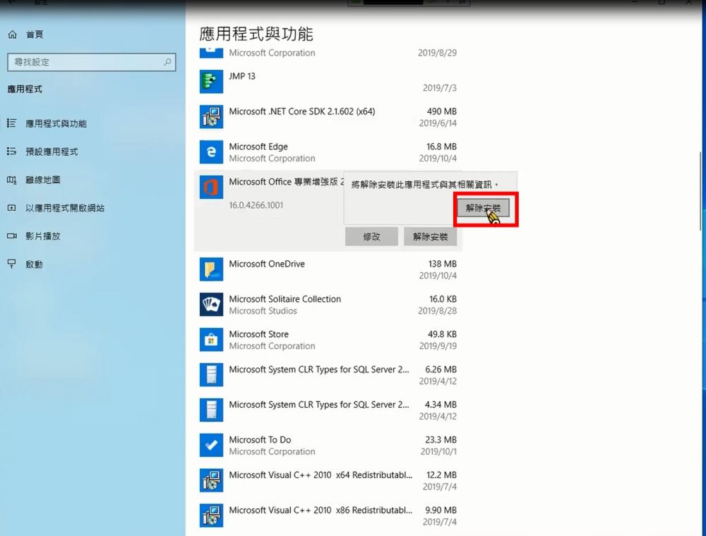This screenshot has height=536, width=706.
Task: Click the app list vertical scrollbar
Action: click(700, 191)
